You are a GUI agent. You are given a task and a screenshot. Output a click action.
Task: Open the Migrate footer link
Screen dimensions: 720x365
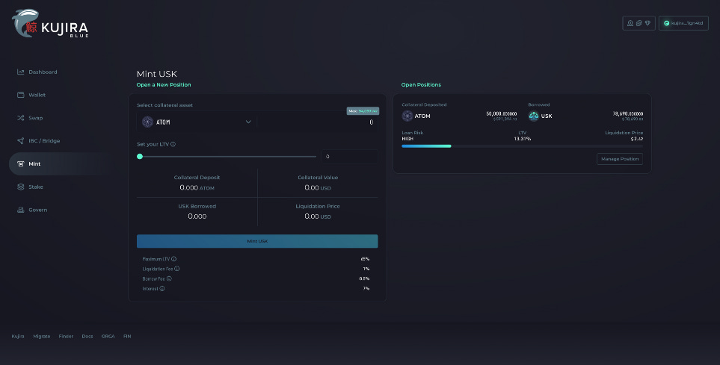click(42, 336)
